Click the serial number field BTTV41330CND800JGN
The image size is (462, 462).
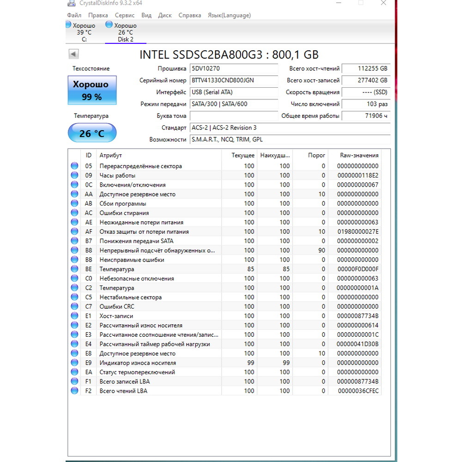(x=234, y=80)
